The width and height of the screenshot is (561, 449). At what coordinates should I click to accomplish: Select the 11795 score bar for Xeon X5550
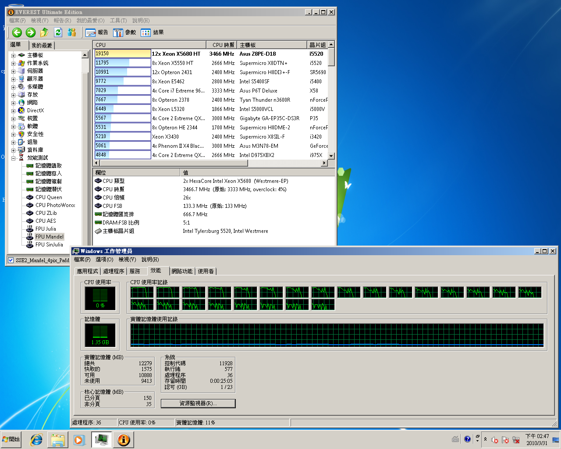click(123, 63)
